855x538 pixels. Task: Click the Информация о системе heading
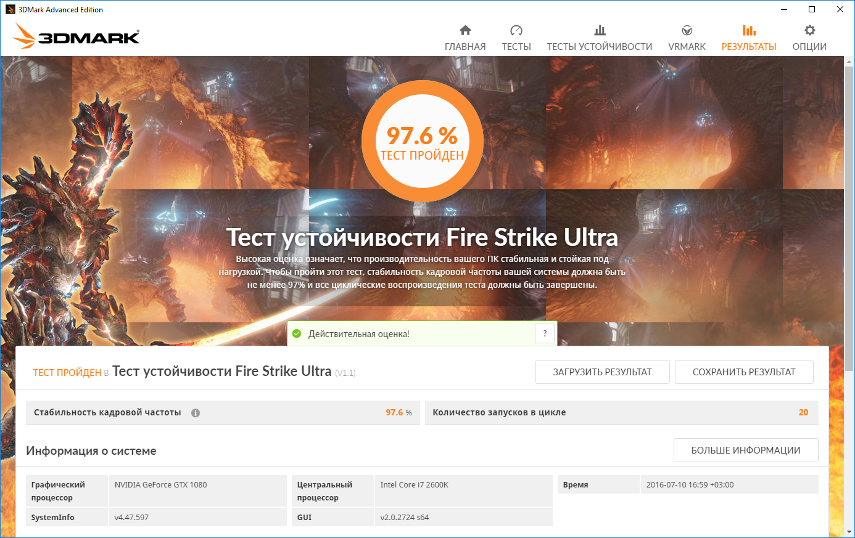[91, 451]
